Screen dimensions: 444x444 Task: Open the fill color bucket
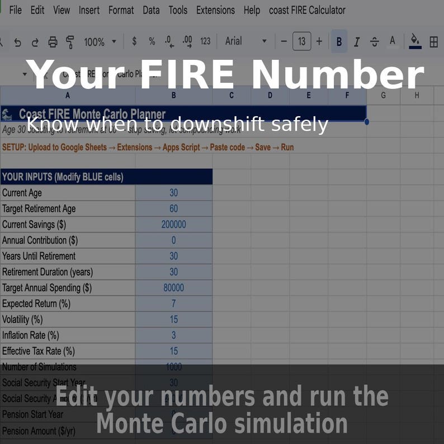[x=415, y=41]
